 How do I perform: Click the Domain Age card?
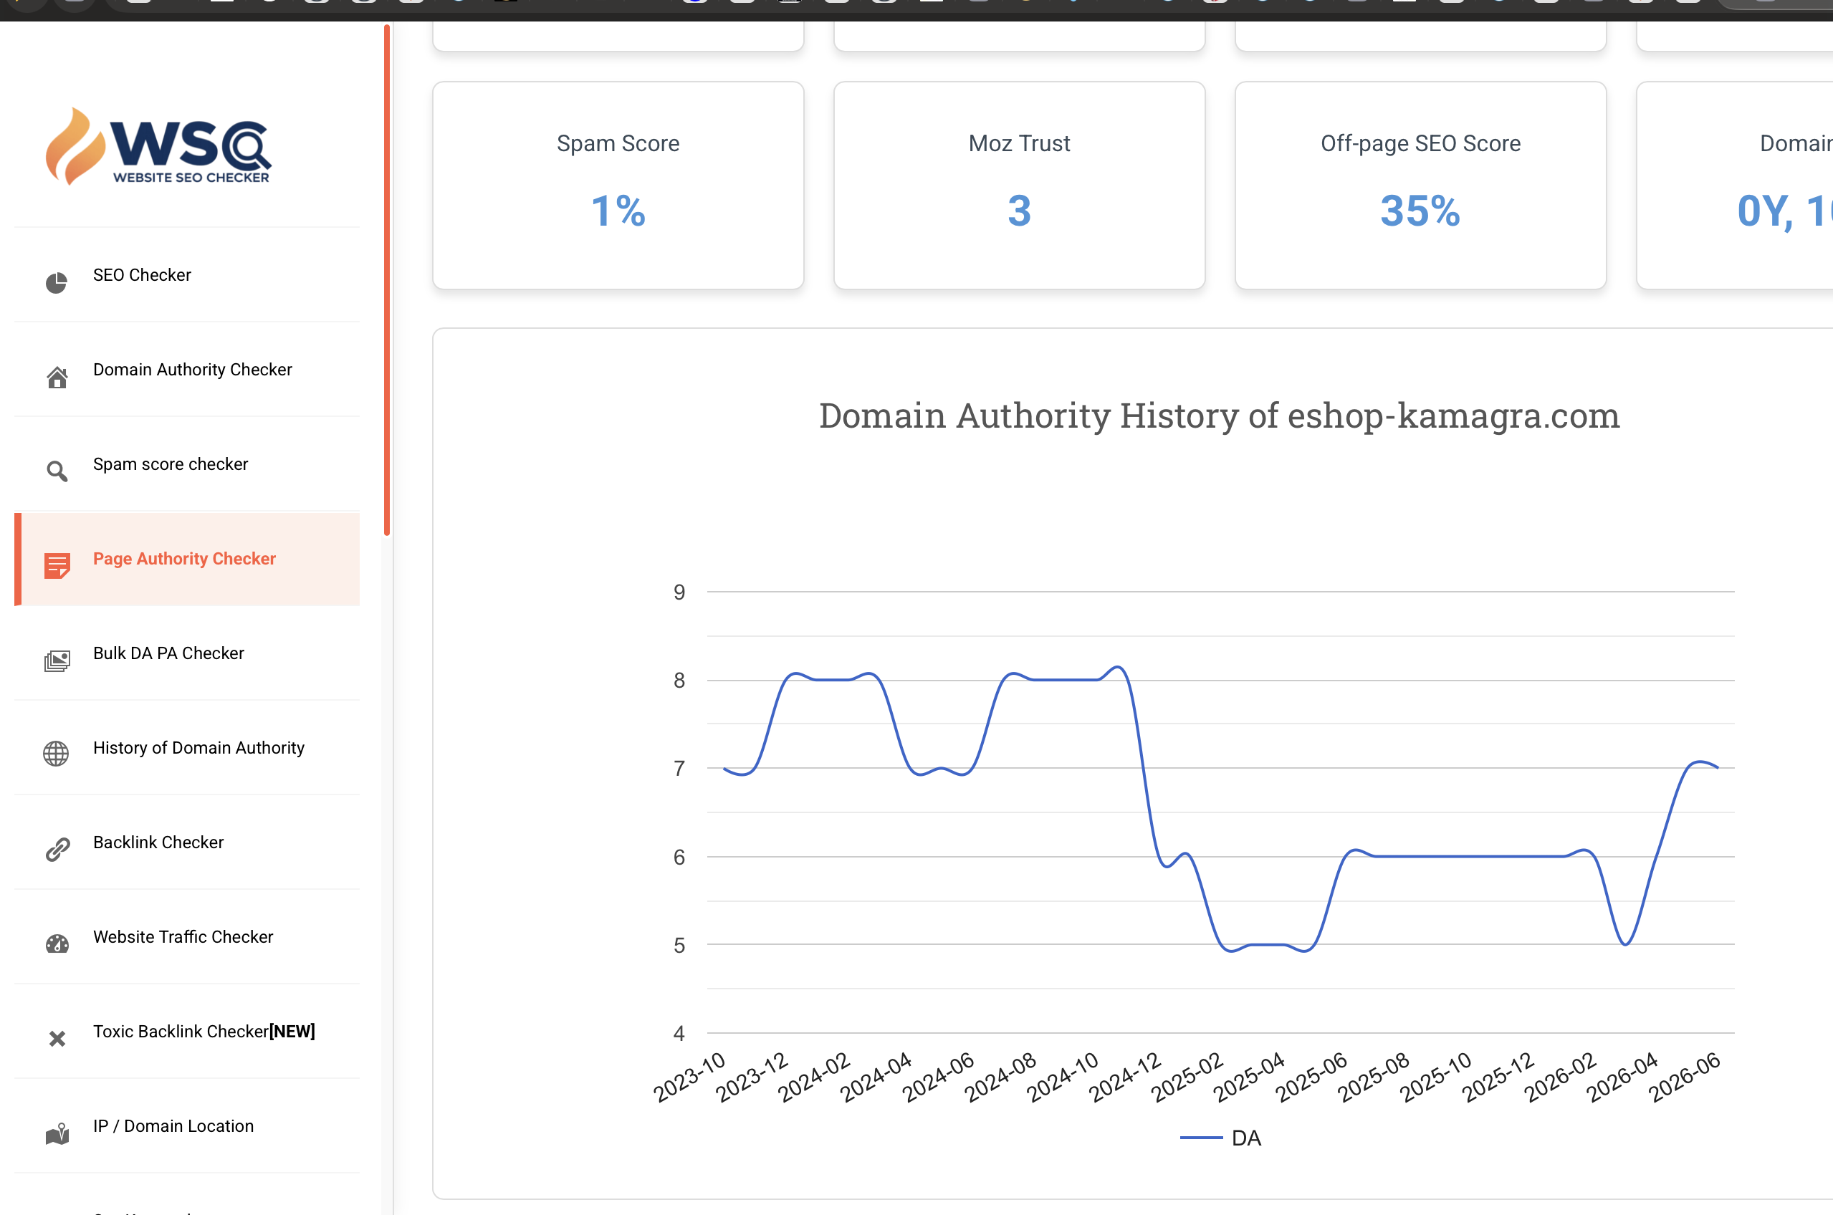click(1735, 186)
